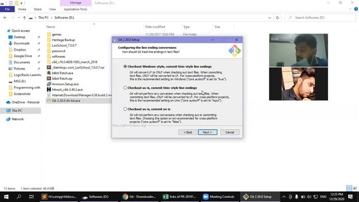This screenshot has width=359, height=202.
Task: Open Application Tools ribbon tab
Action: [75, 9]
